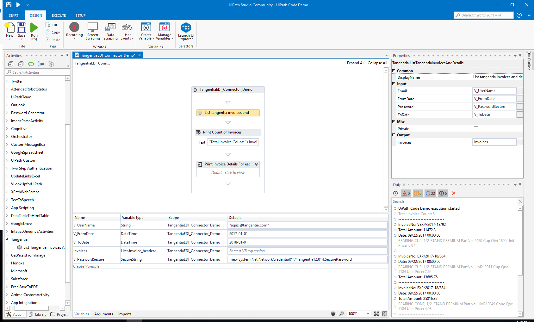Click the Create Variable icon
The image size is (534, 322).
tap(146, 27)
